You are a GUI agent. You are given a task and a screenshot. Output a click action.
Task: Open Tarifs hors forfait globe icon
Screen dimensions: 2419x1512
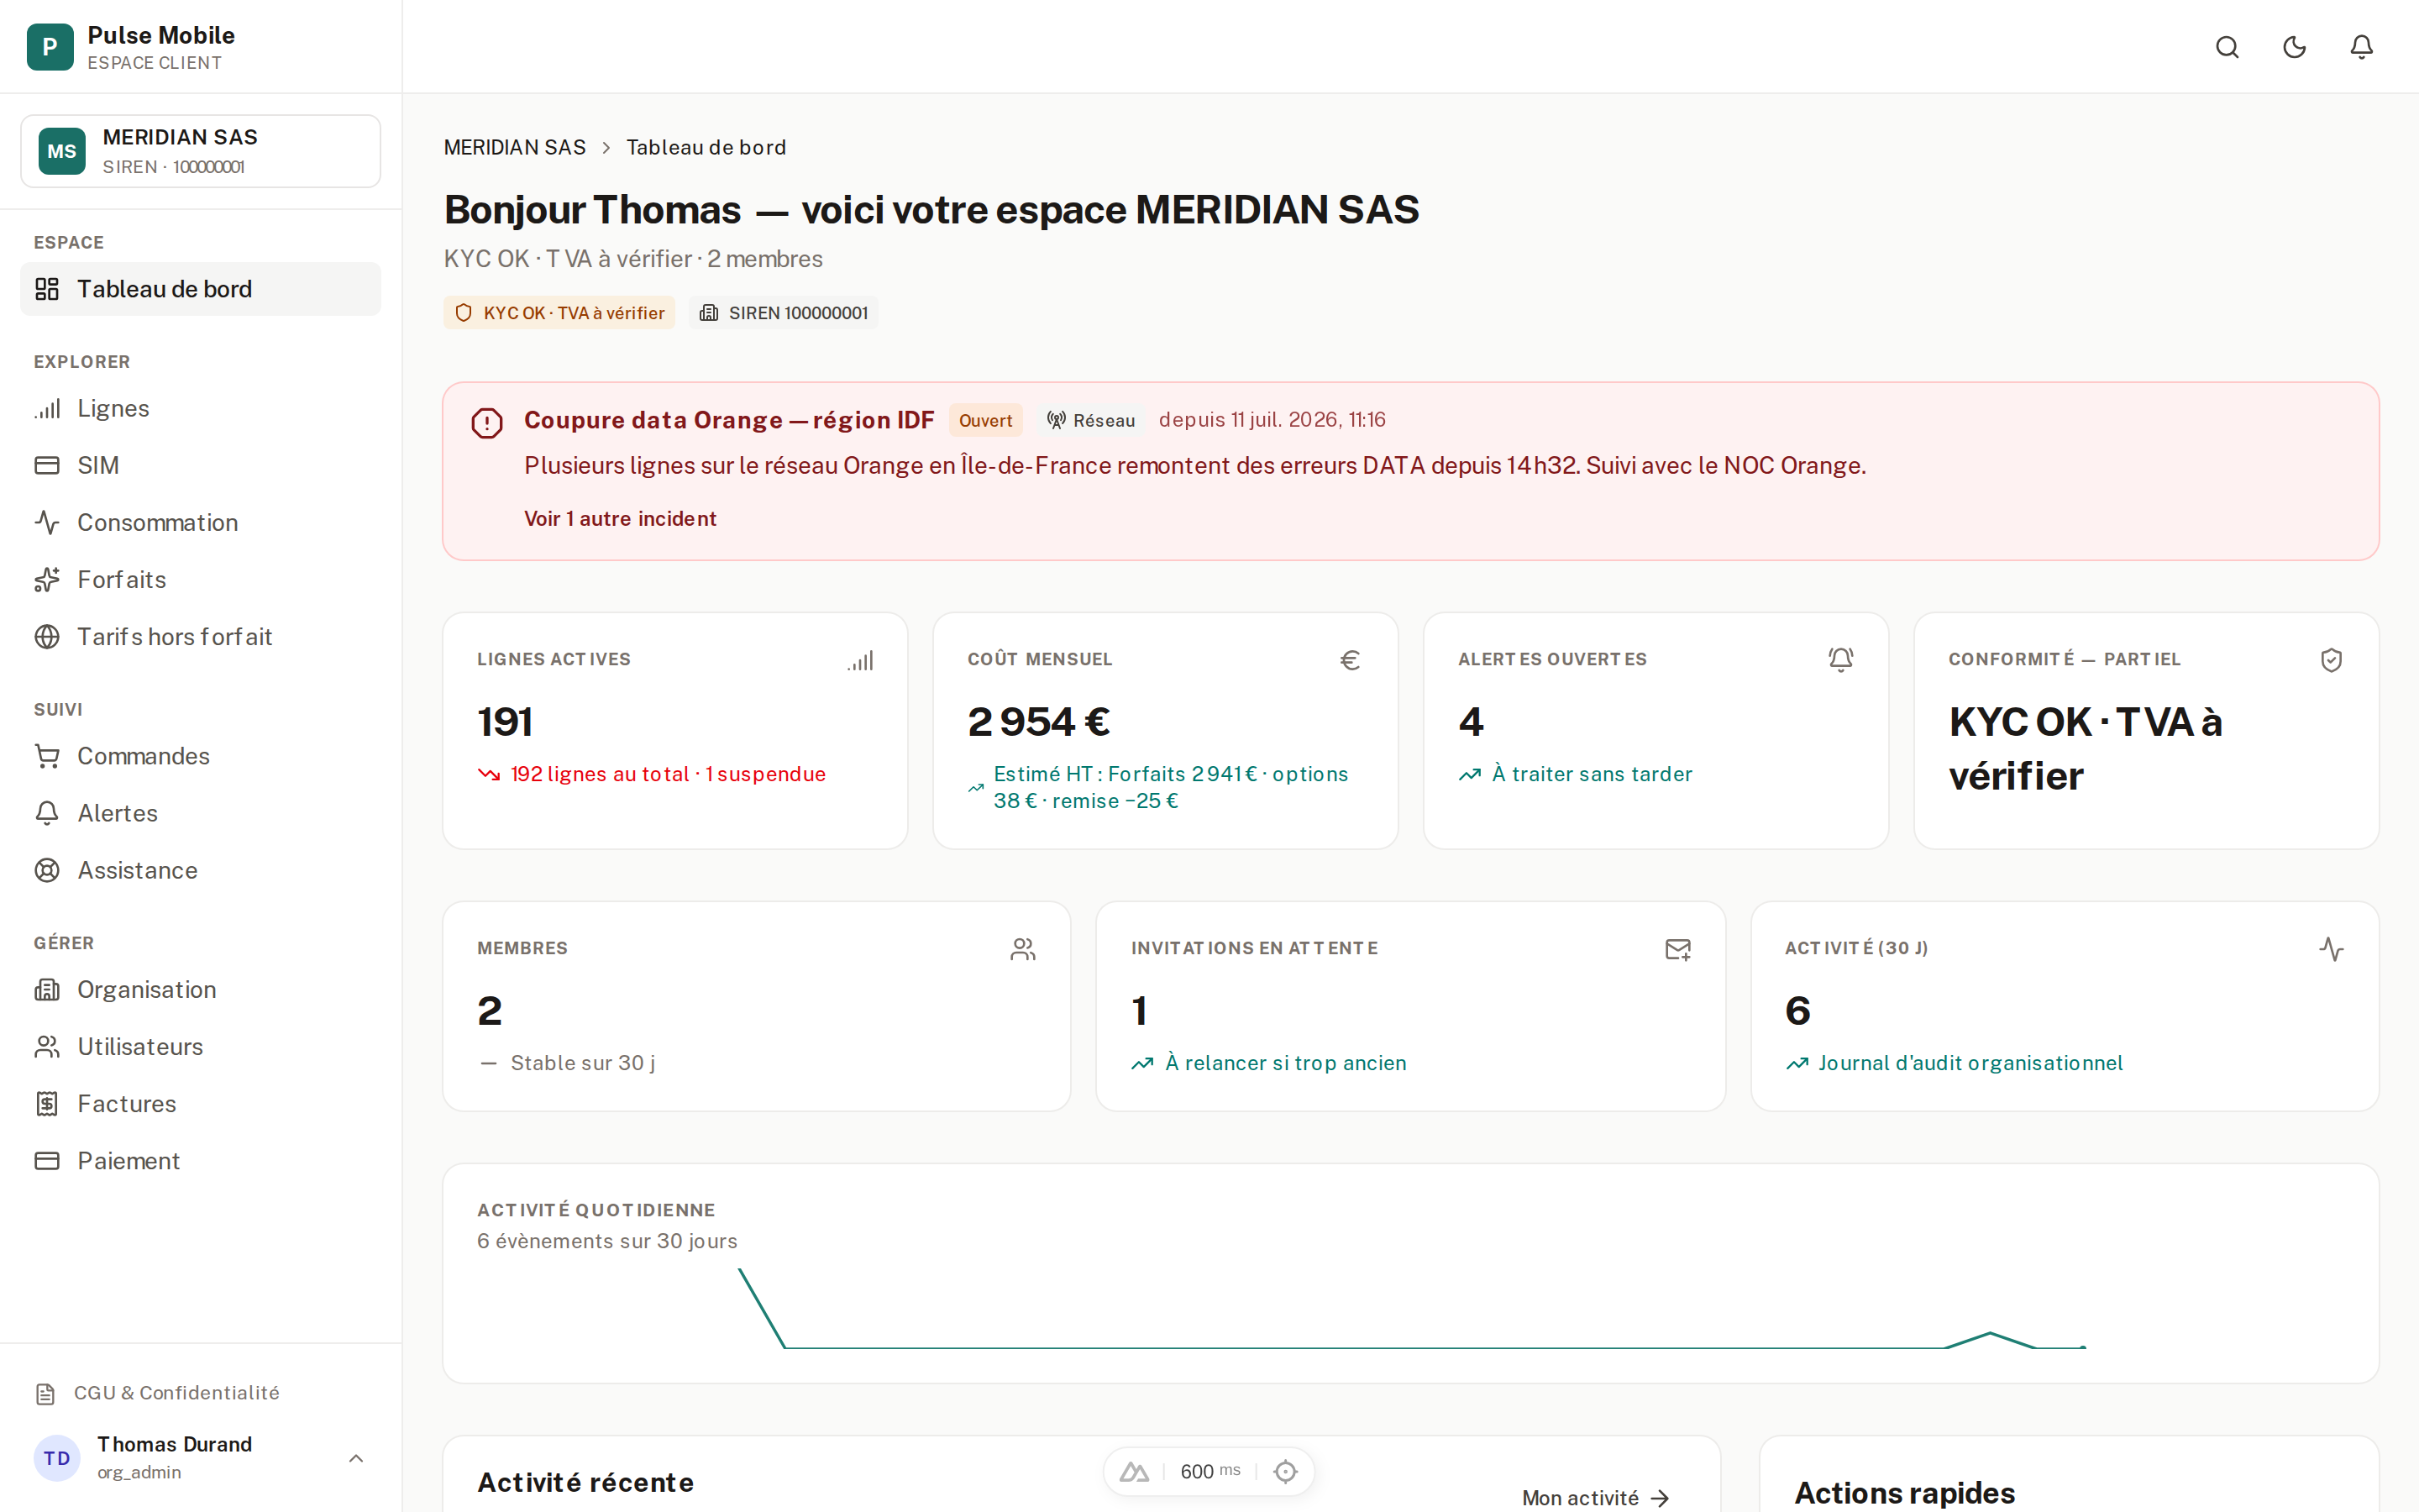tap(47, 636)
